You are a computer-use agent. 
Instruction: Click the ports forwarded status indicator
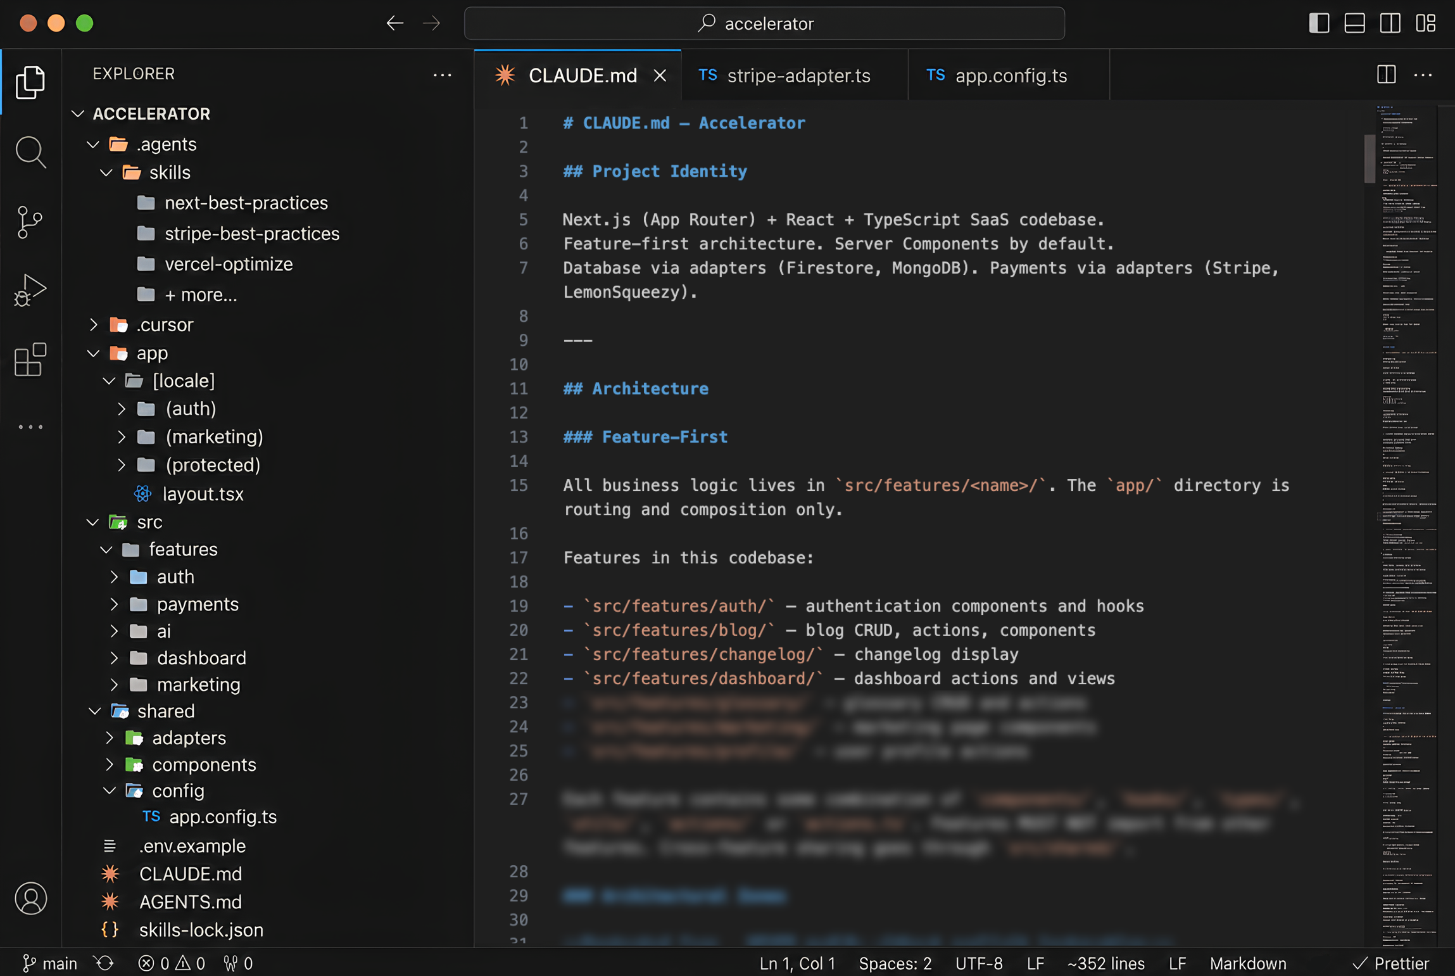coord(238,963)
